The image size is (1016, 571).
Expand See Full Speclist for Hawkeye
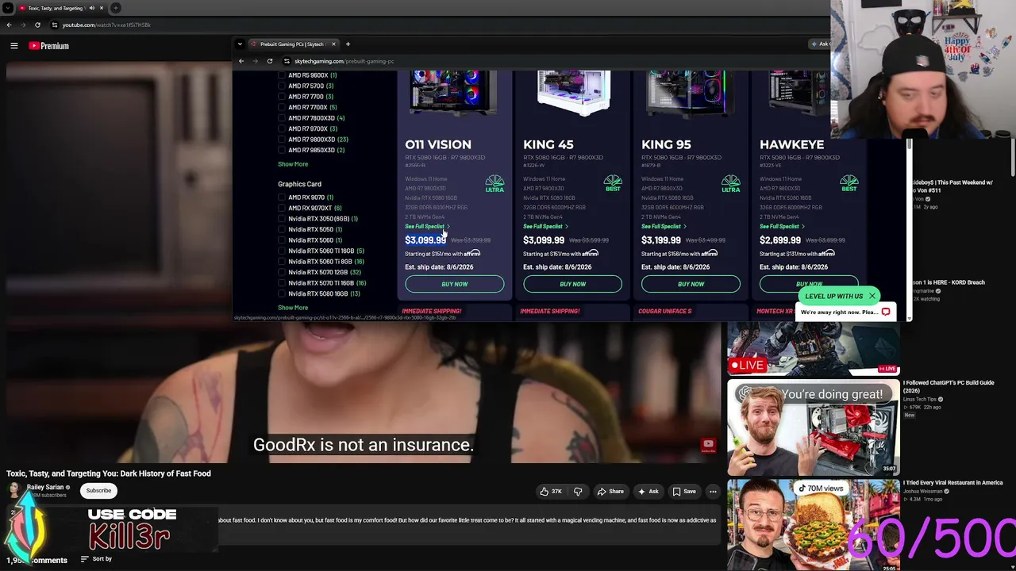782,227
